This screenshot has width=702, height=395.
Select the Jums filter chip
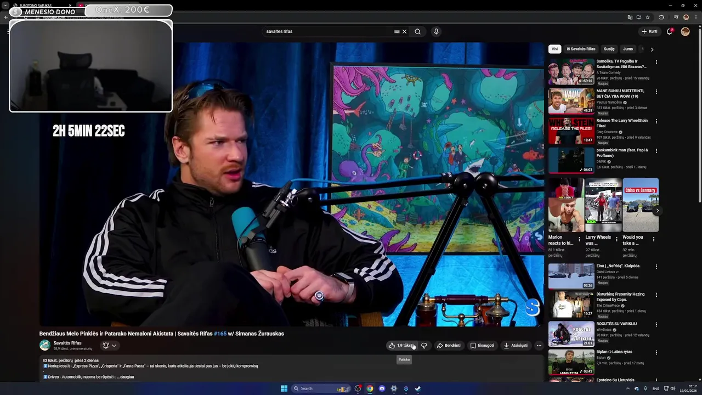point(628,49)
